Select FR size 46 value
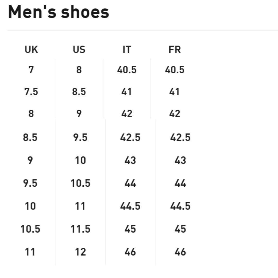The width and height of the screenshot is (278, 278). 180,252
